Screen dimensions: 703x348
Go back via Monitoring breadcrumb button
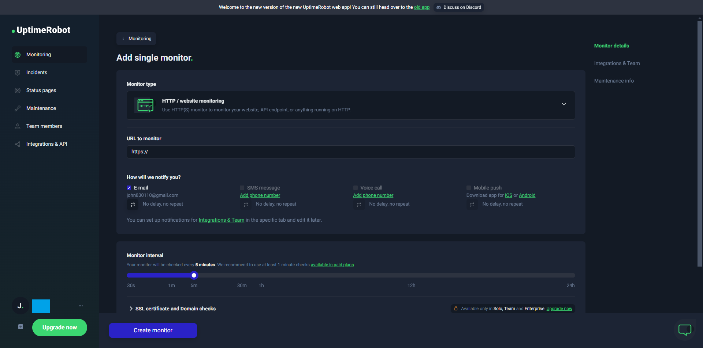136,39
